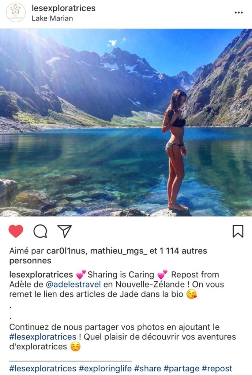The width and height of the screenshot is (252, 375).
Task: Open the three-dot post options menu
Action: click(x=238, y=13)
